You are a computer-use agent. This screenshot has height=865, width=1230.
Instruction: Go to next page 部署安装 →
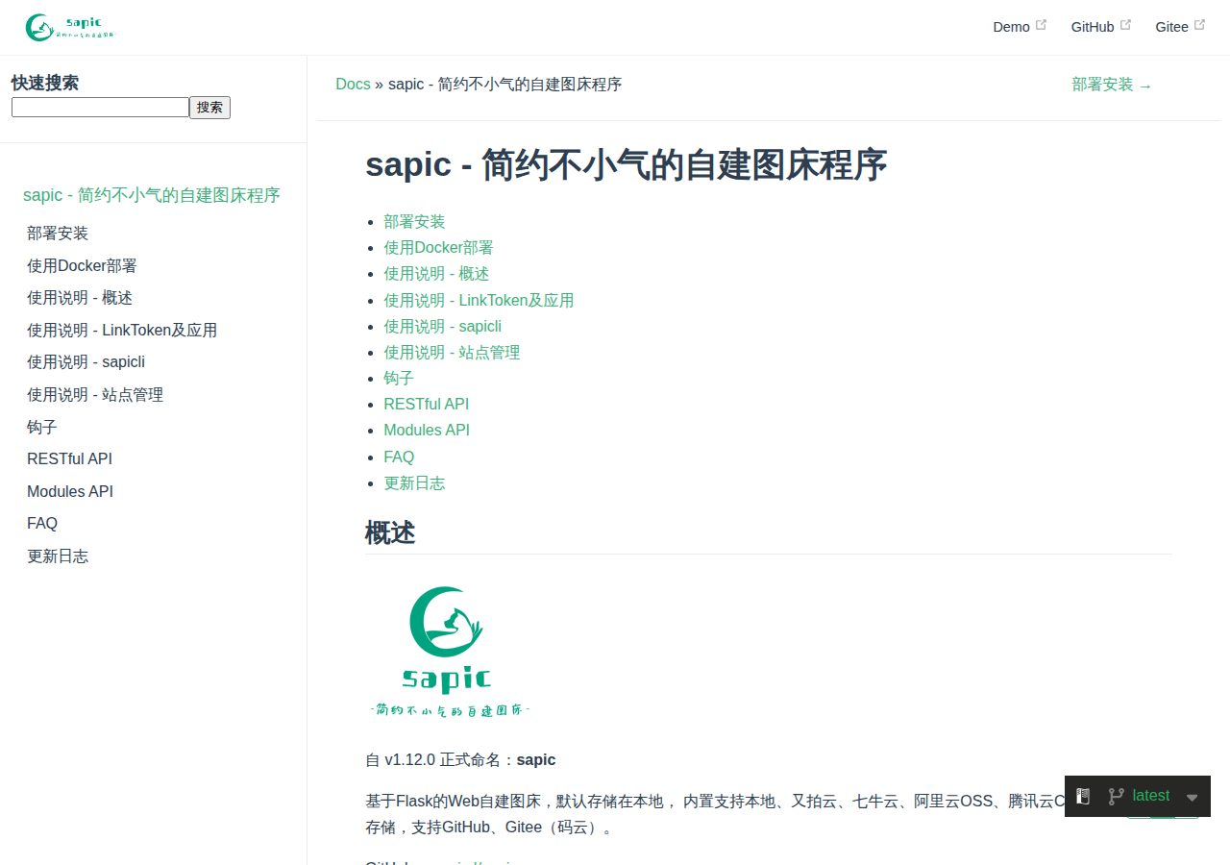tap(1112, 85)
